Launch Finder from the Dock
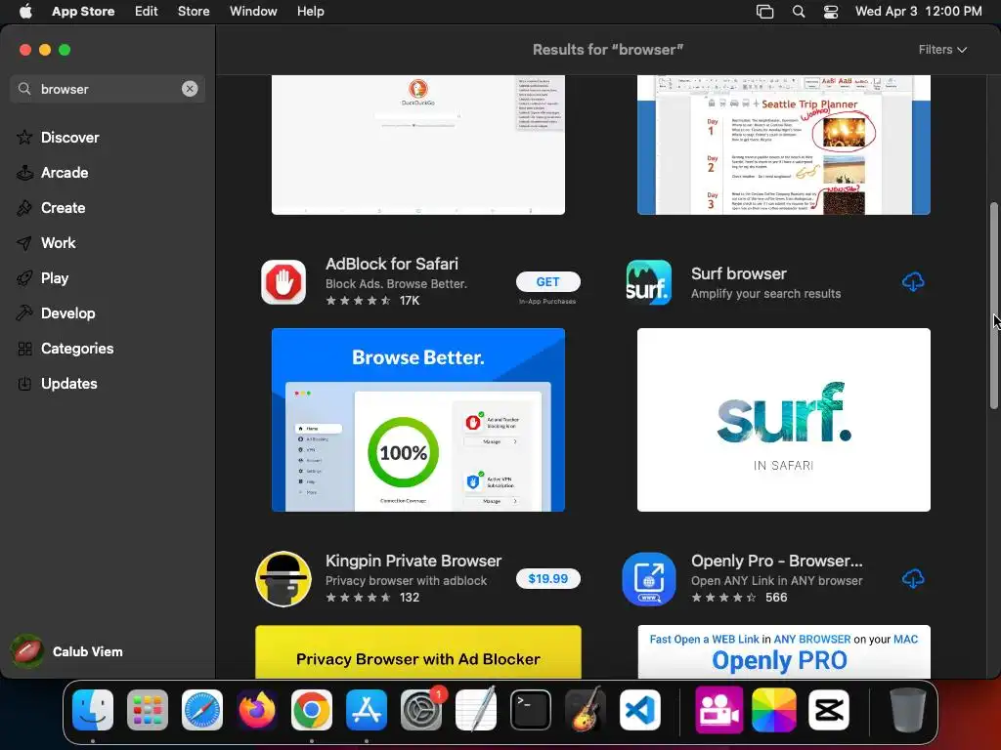The image size is (1001, 750). (x=93, y=710)
